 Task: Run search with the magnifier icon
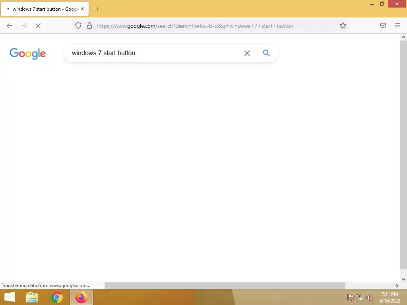tap(266, 53)
